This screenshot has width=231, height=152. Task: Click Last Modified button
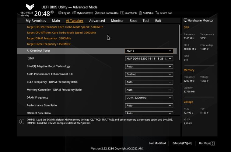tap(157, 143)
